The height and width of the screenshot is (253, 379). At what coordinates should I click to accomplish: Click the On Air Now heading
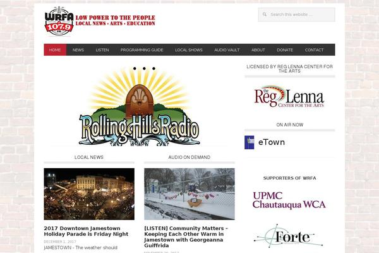click(x=290, y=125)
